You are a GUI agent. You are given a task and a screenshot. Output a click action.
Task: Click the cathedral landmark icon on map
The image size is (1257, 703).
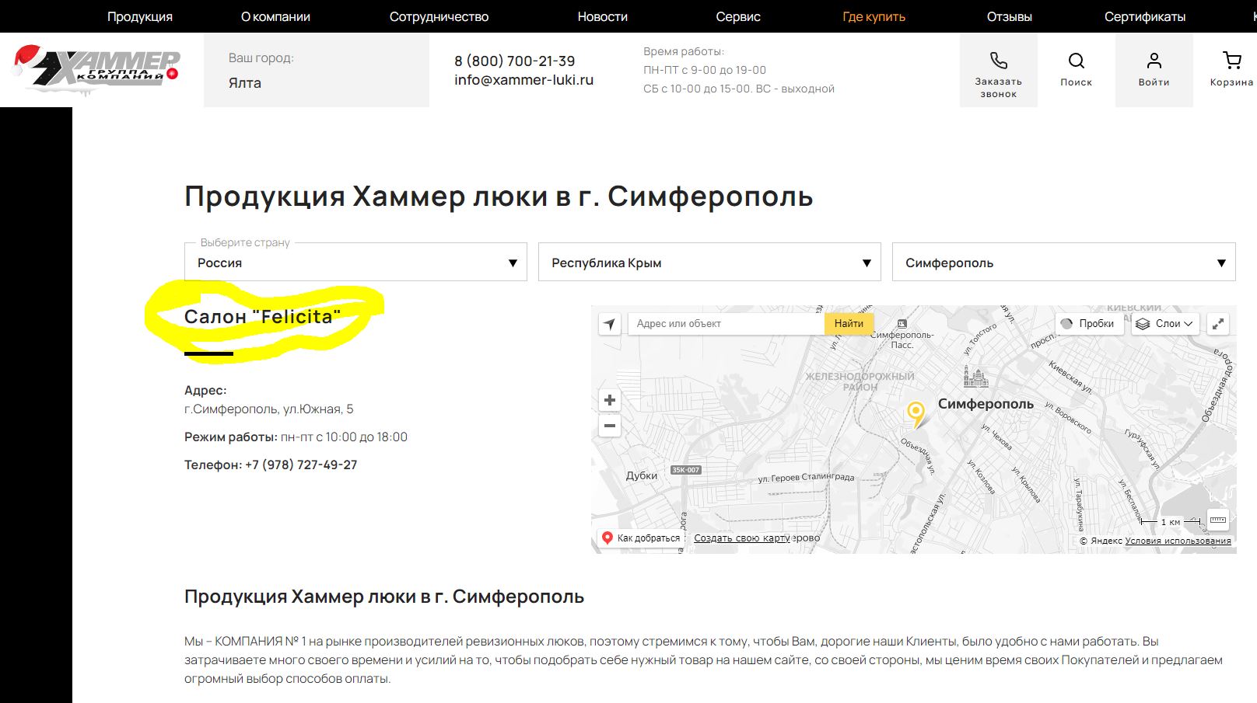tap(975, 377)
